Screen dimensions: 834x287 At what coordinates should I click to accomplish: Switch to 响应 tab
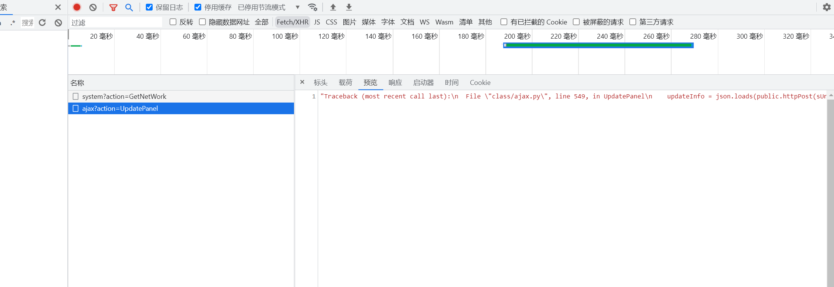click(395, 82)
